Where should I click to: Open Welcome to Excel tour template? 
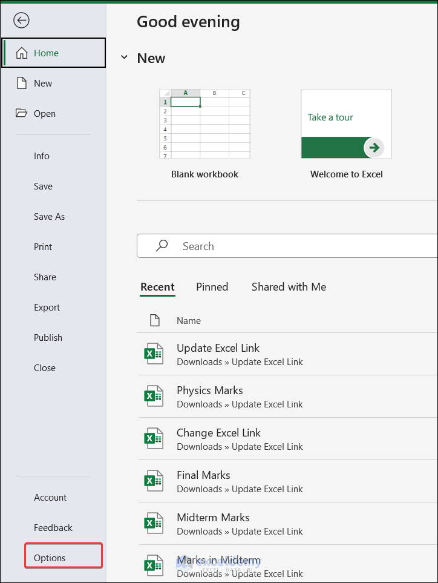[346, 125]
